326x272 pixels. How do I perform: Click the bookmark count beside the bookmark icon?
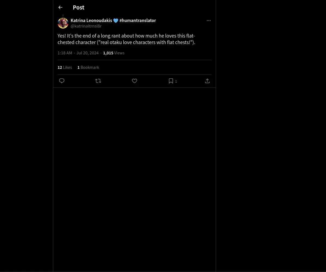(x=176, y=81)
